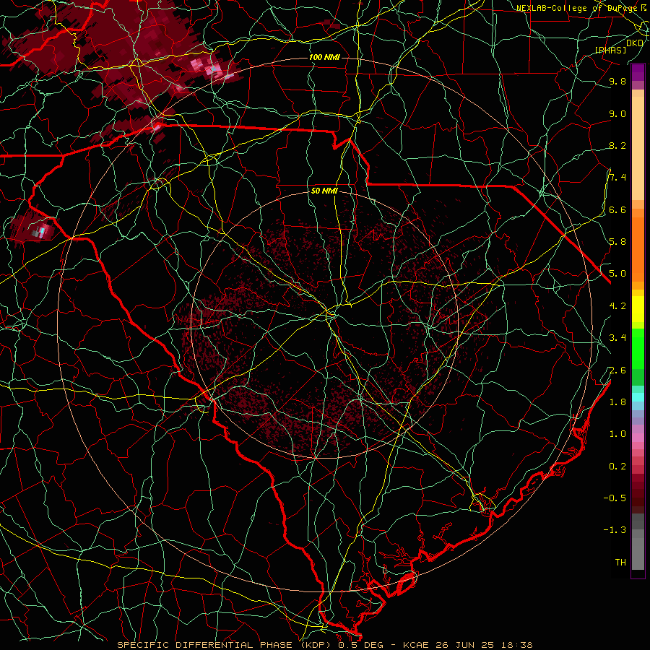650x650 pixels.
Task: Click the "100 NMI" range ring label
Action: (324, 57)
